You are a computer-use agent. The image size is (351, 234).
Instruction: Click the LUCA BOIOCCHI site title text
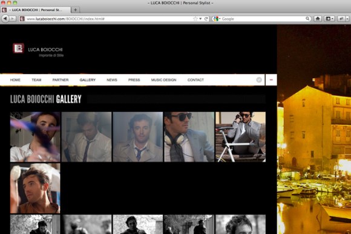tap(45, 50)
